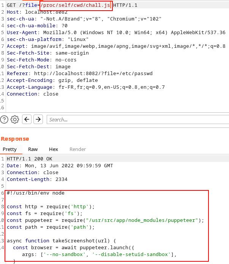Click the require('fs') code line
Image resolution: width=229 pixels, height=264 pixels.
[x=45, y=214]
